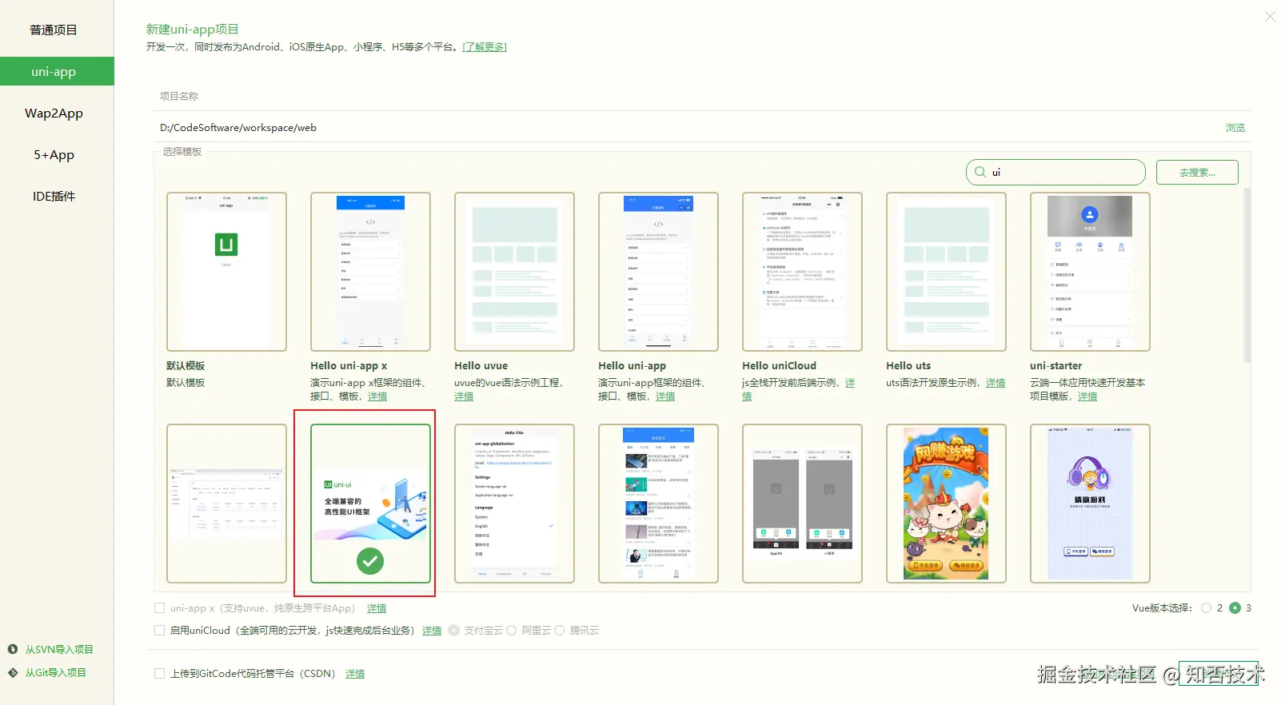Check the 上传到GitCode代码托管平台 checkbox
This screenshot has width=1285, height=705.
pos(159,674)
